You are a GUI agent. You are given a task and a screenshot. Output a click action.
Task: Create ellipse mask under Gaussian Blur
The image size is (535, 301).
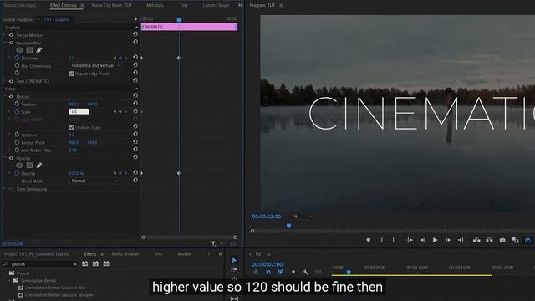19,50
